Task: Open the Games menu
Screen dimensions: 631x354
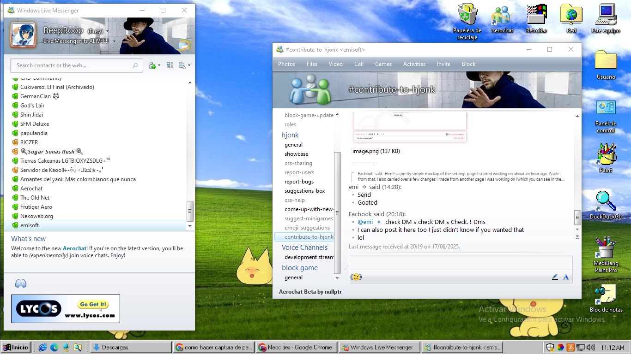Action: pos(383,64)
